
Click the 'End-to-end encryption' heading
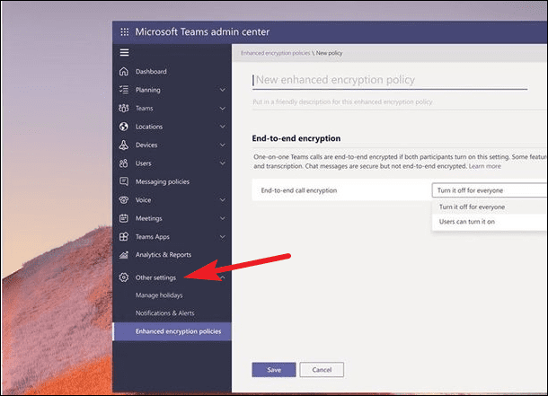click(x=296, y=138)
